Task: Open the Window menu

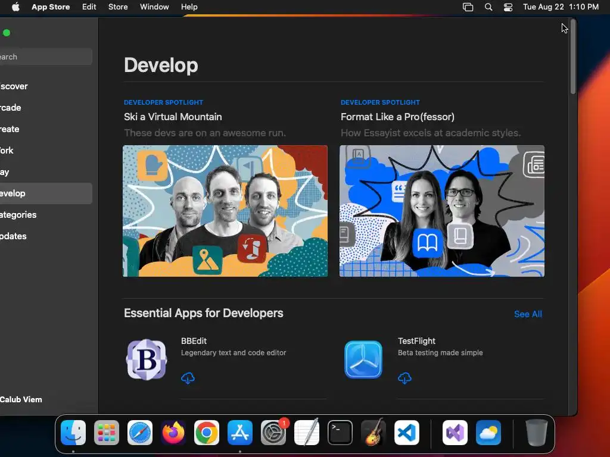Action: point(154,7)
